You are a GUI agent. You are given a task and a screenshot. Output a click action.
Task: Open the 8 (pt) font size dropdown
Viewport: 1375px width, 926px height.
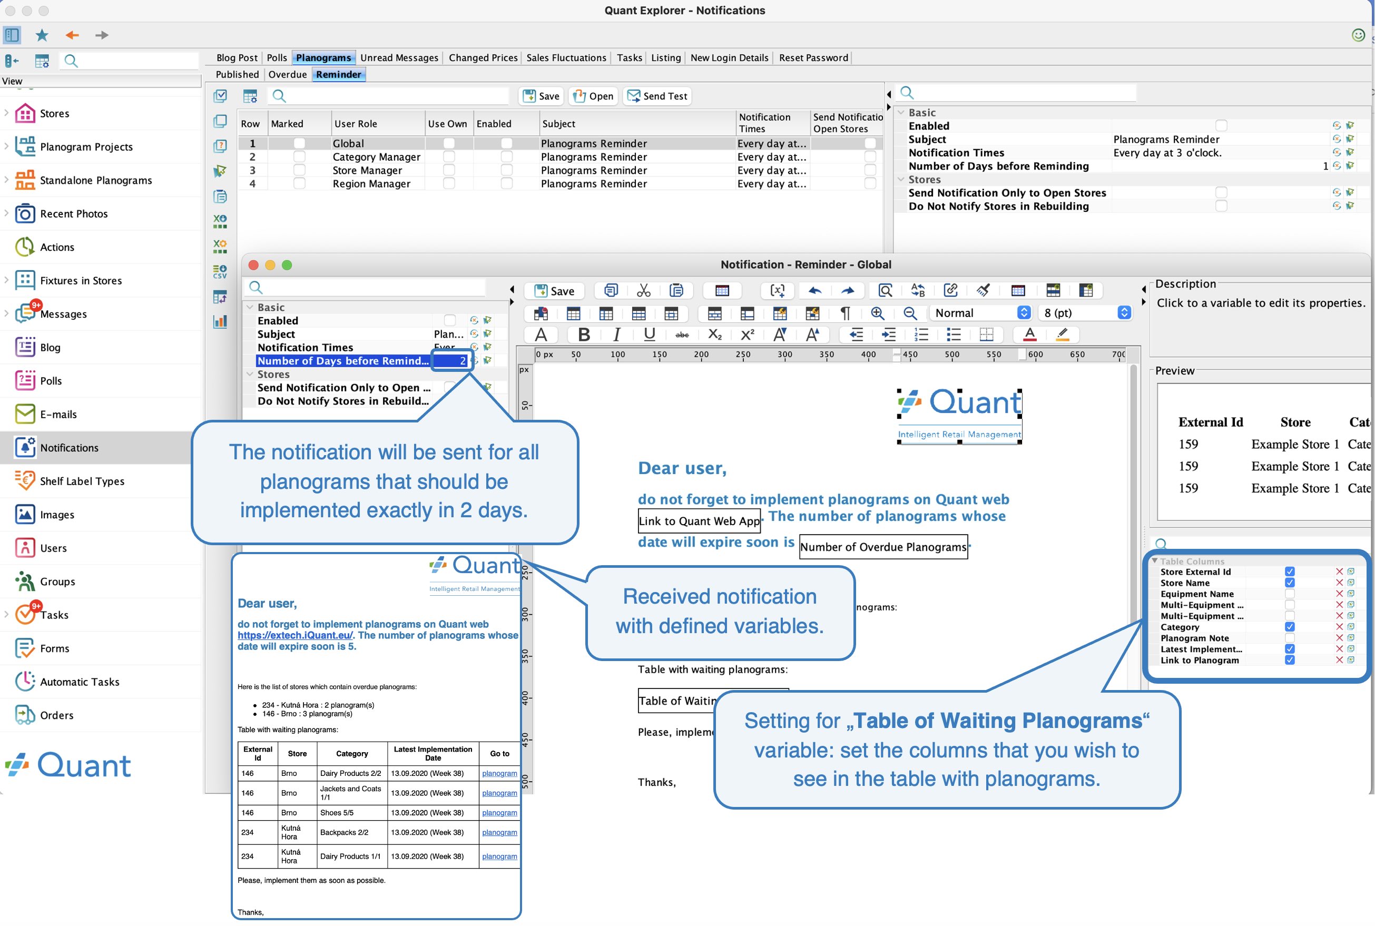coord(1085,313)
